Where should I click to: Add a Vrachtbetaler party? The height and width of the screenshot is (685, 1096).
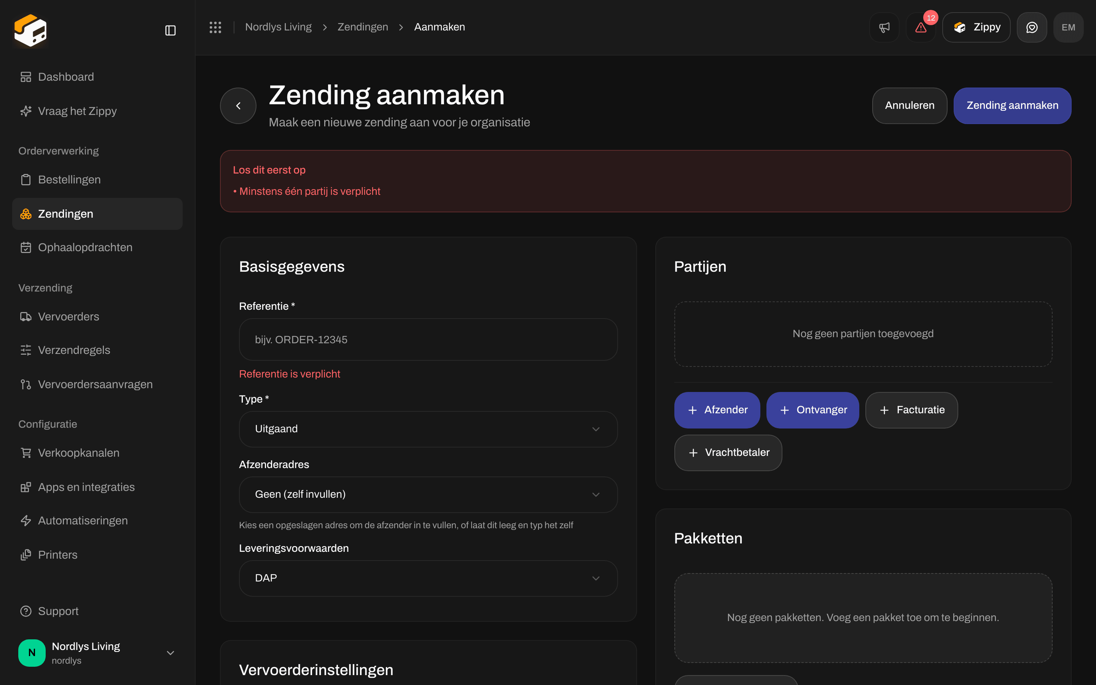728,452
